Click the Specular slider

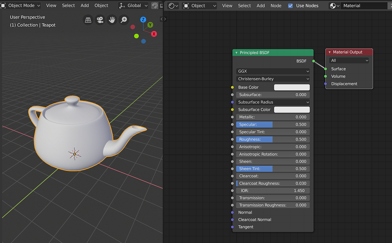273,125
